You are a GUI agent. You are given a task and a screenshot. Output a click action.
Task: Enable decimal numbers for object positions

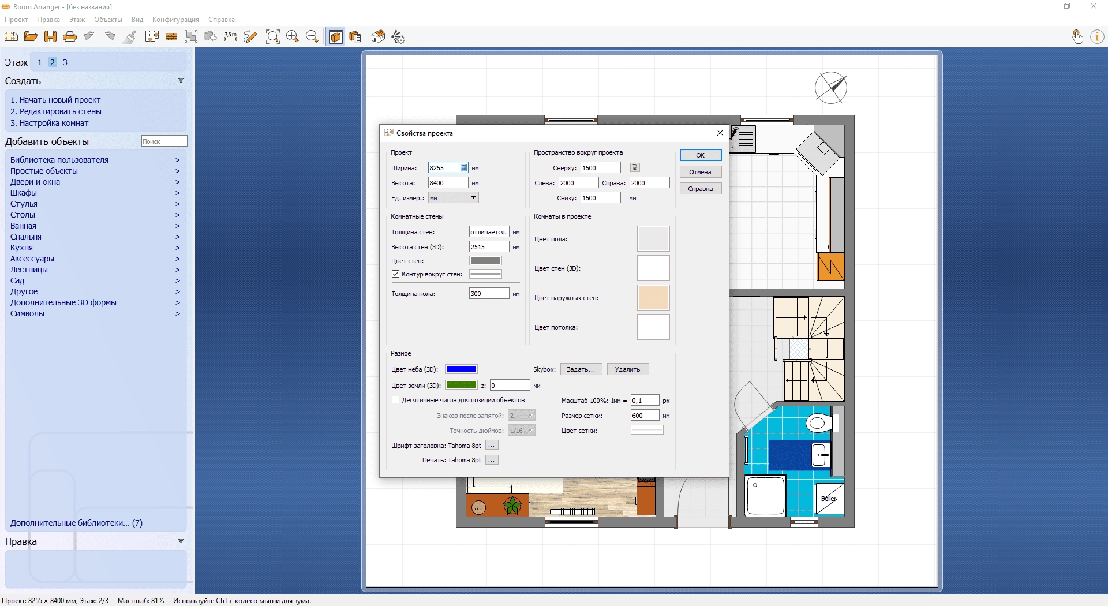[395, 400]
